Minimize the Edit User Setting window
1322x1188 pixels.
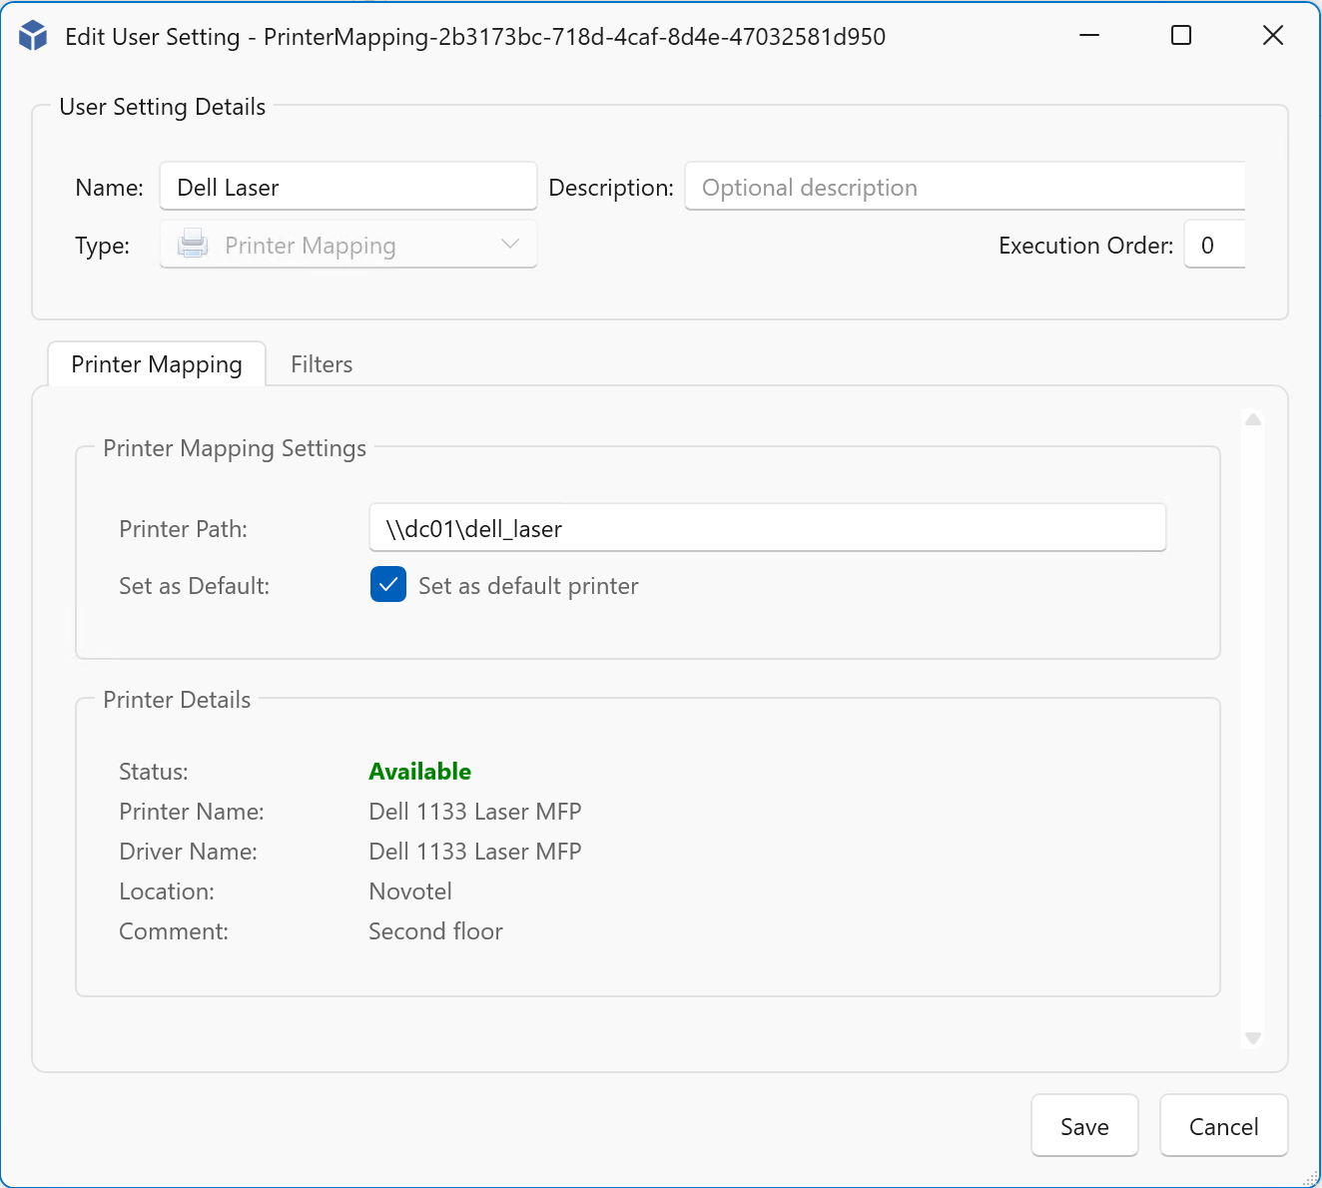(x=1089, y=36)
